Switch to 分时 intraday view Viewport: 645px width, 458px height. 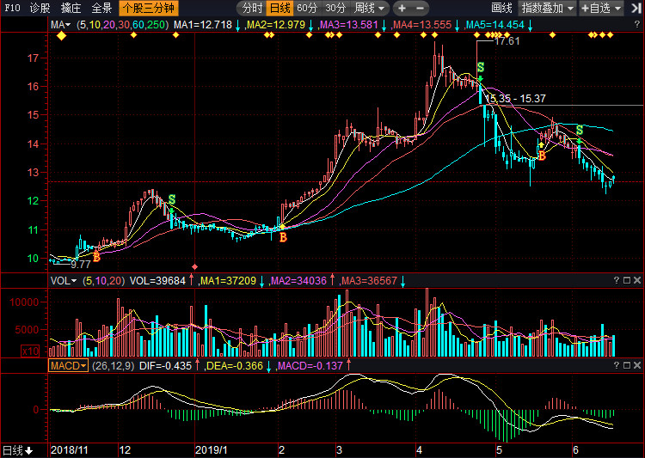252,8
